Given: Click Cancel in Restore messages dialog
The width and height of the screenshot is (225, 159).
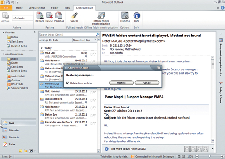Looking at the screenshot, I should (x=147, y=83).
